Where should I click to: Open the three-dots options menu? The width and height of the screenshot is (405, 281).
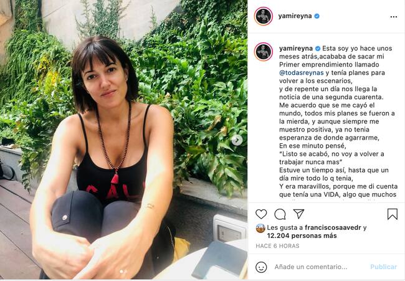pos(394,17)
